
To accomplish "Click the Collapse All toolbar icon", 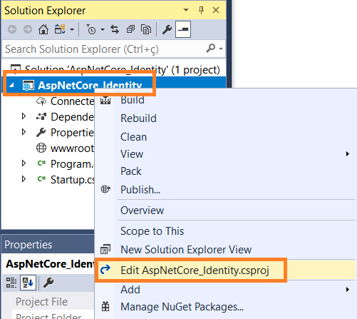I will coord(130,29).
